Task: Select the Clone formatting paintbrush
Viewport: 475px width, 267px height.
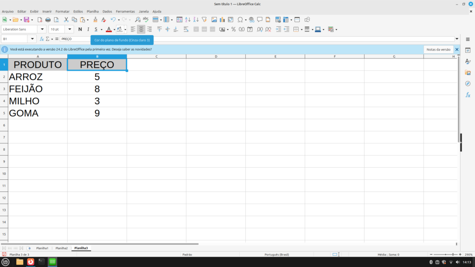Action: tap(96, 19)
